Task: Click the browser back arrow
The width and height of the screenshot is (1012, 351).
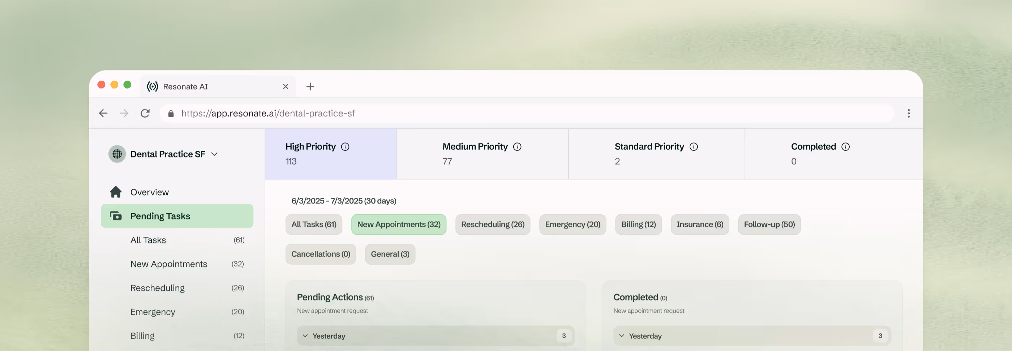Action: point(103,113)
